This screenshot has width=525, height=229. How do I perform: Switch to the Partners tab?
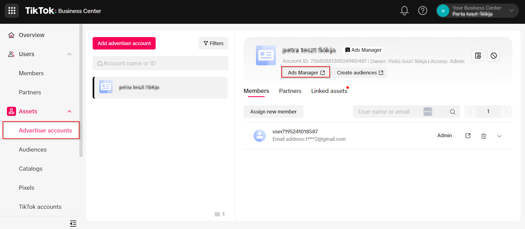point(290,91)
